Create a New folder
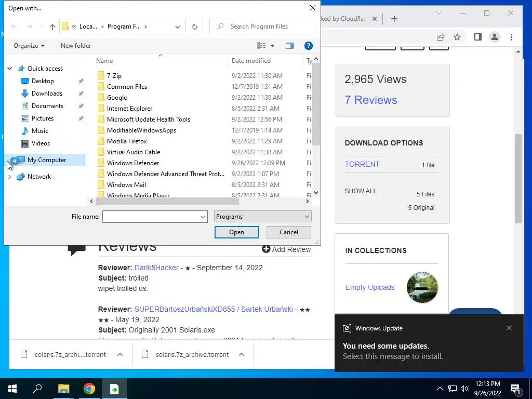Viewport: 532px width, 399px height. [x=76, y=46]
